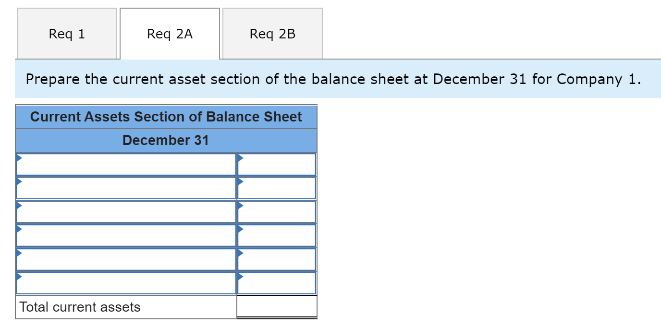Screen dimensions: 661x327
Task: Click second row amount field
Action: (x=277, y=188)
